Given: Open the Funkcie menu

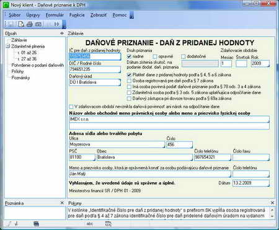Looking at the screenshot, I should [77, 15].
